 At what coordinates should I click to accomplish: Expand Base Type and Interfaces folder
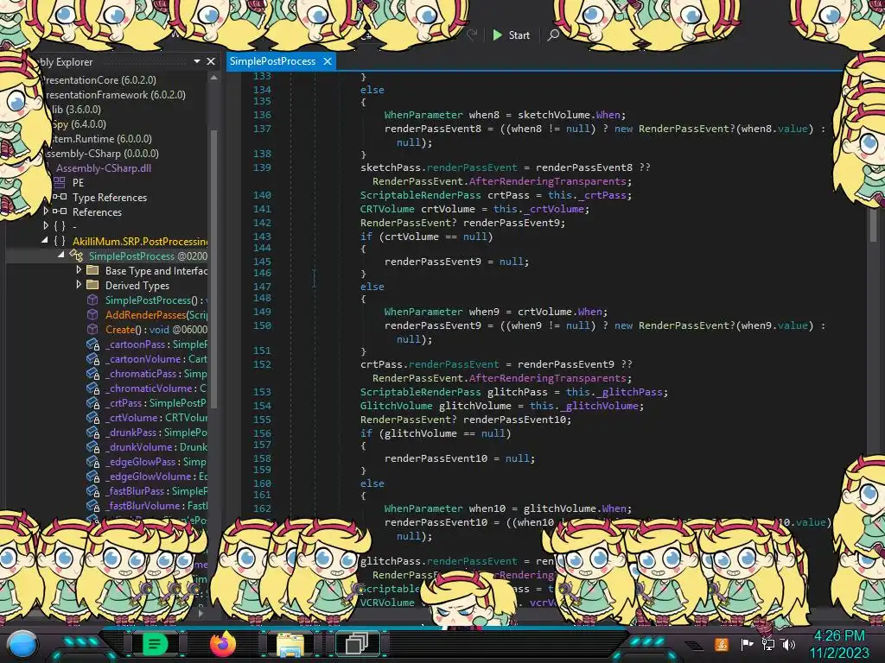79,269
